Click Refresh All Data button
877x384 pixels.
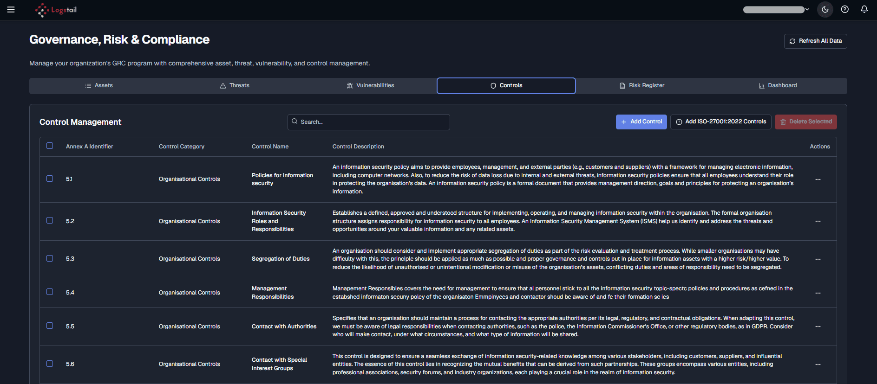click(x=815, y=41)
